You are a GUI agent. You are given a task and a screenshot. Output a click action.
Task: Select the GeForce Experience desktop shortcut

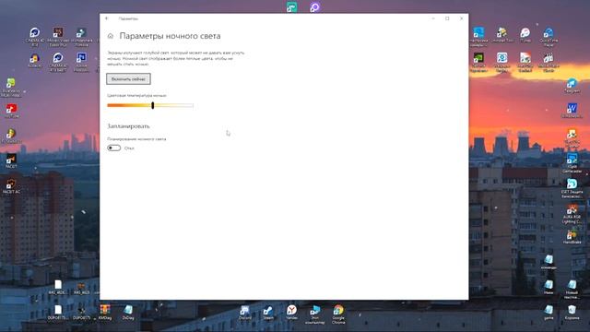point(478,62)
